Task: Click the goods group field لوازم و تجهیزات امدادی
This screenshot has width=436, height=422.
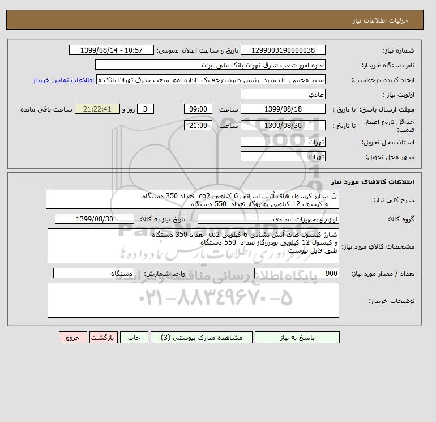Action: coord(268,219)
